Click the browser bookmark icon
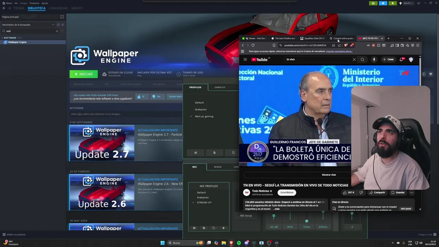Image resolution: width=439 pixels, height=247 pixels. click(x=274, y=45)
